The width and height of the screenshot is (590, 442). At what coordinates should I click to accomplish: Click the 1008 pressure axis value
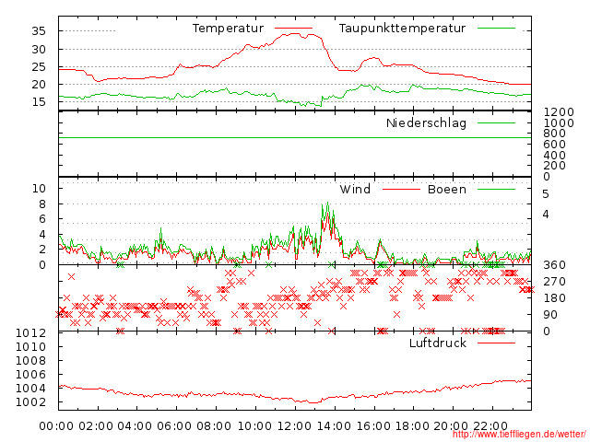[30, 361]
